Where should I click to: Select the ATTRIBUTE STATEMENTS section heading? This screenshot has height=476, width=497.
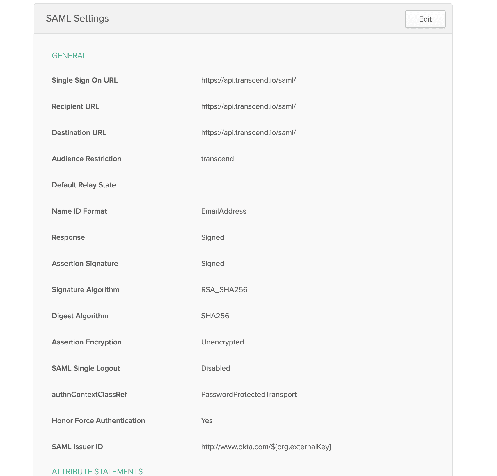point(97,471)
